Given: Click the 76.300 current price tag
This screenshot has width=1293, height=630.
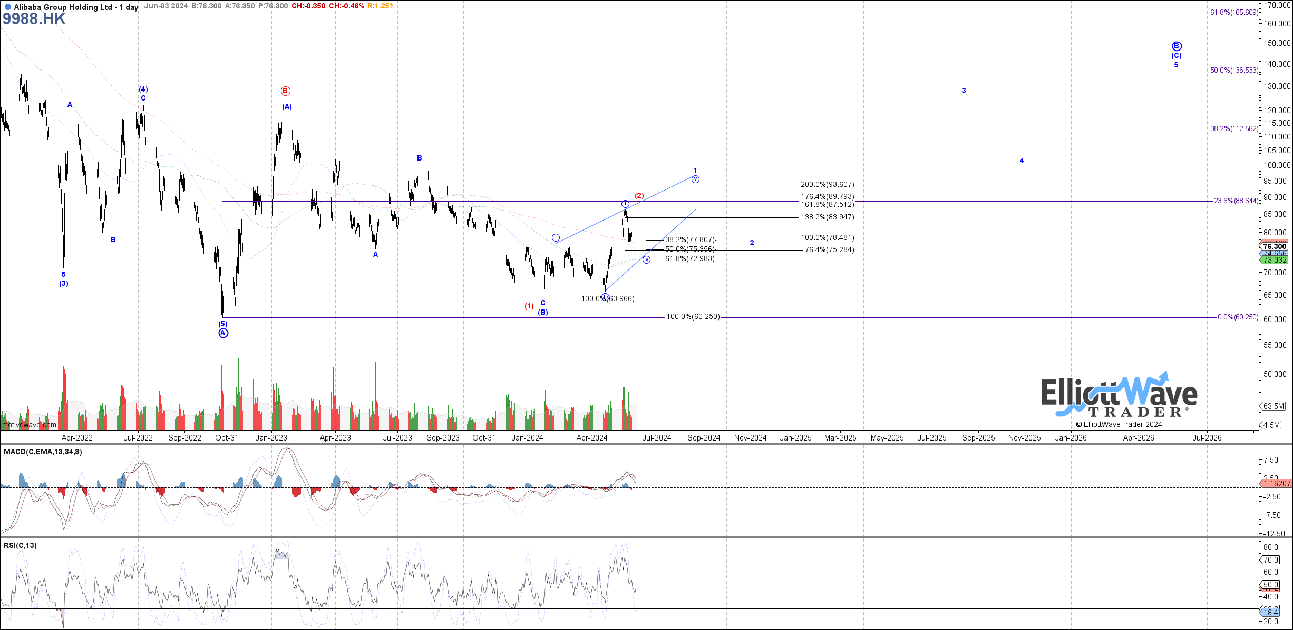Looking at the screenshot, I should coord(1275,246).
